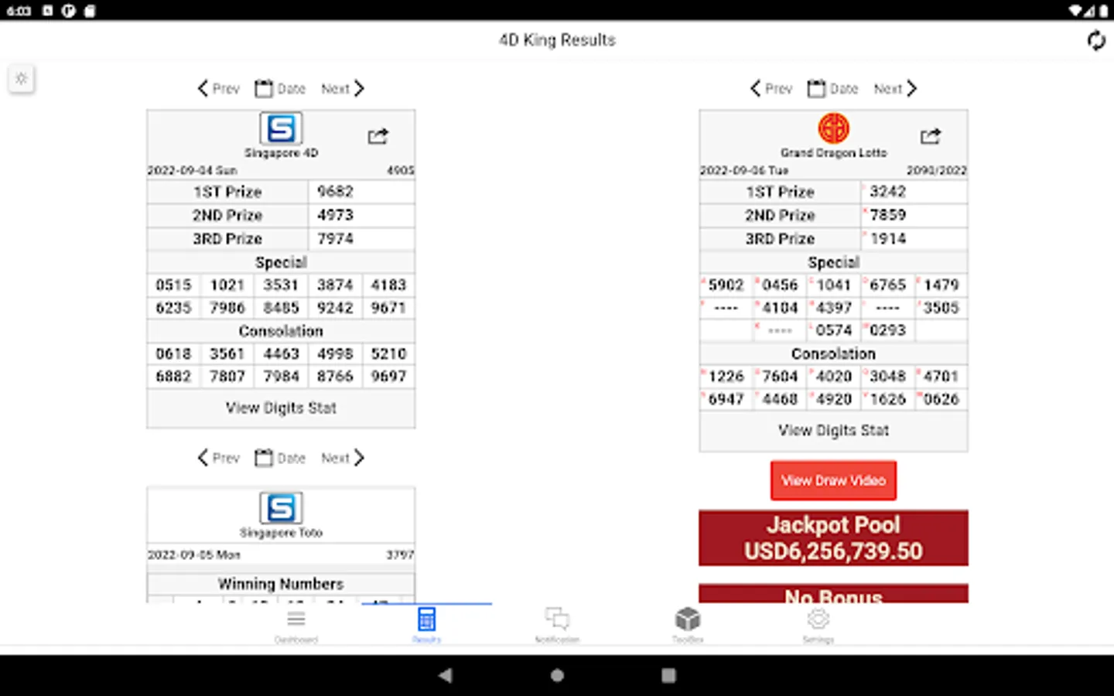The height and width of the screenshot is (696, 1114).
Task: Open View Digits Stat for Singapore 4D
Action: point(281,408)
